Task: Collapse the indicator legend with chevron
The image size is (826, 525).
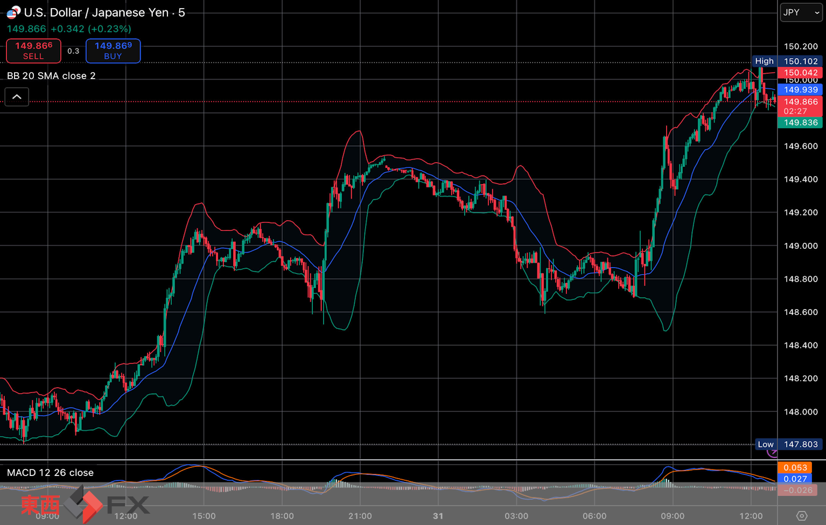Action: click(x=17, y=97)
